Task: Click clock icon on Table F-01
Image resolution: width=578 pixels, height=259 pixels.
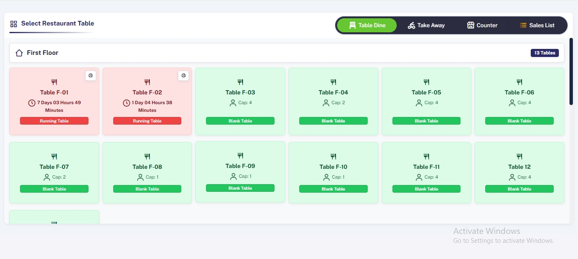Action: 31,103
